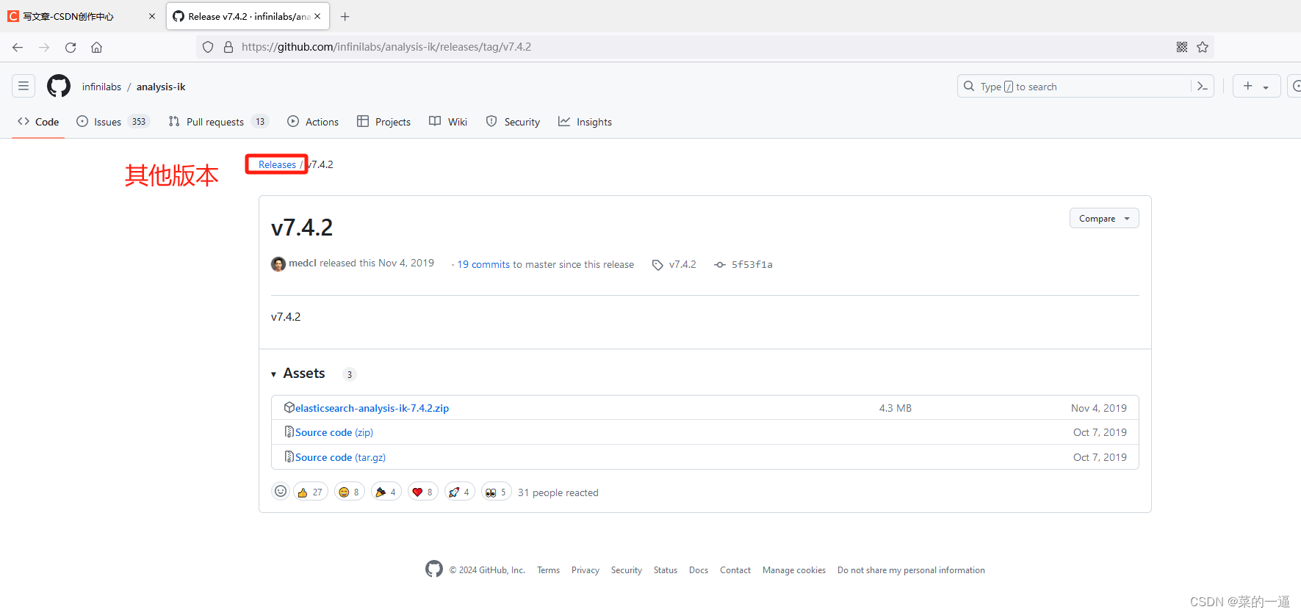Open footer Contact link
Screen dimensions: 1301x615
tap(735, 570)
